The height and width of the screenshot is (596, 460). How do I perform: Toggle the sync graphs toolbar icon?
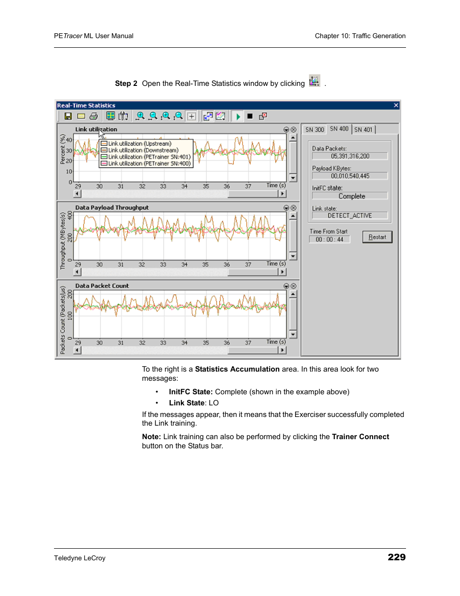tap(208, 116)
